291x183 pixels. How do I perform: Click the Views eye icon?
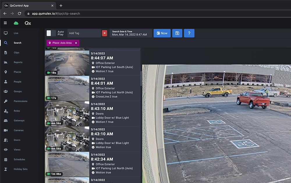[x=6, y=150]
